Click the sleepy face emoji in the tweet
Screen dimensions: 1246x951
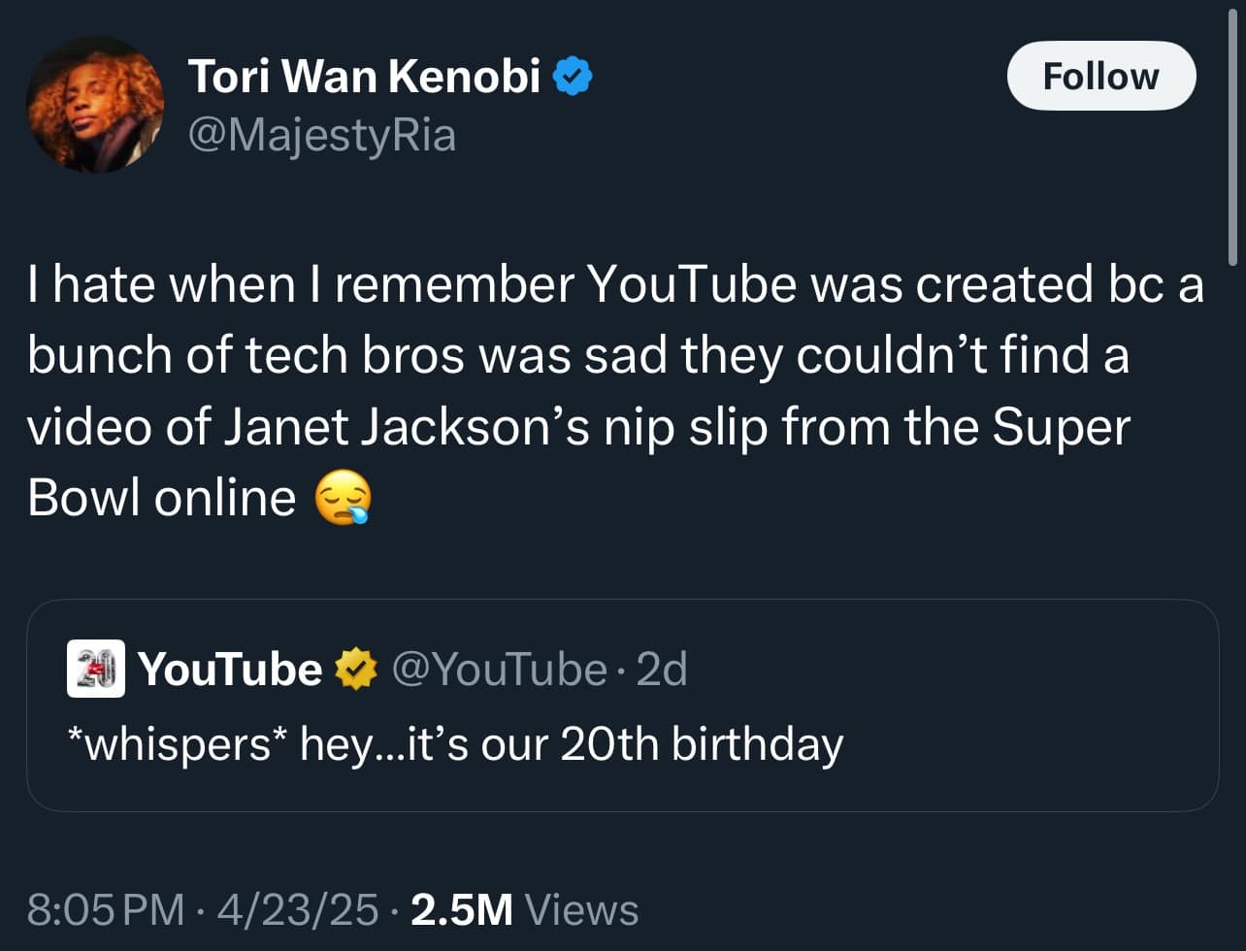(343, 500)
